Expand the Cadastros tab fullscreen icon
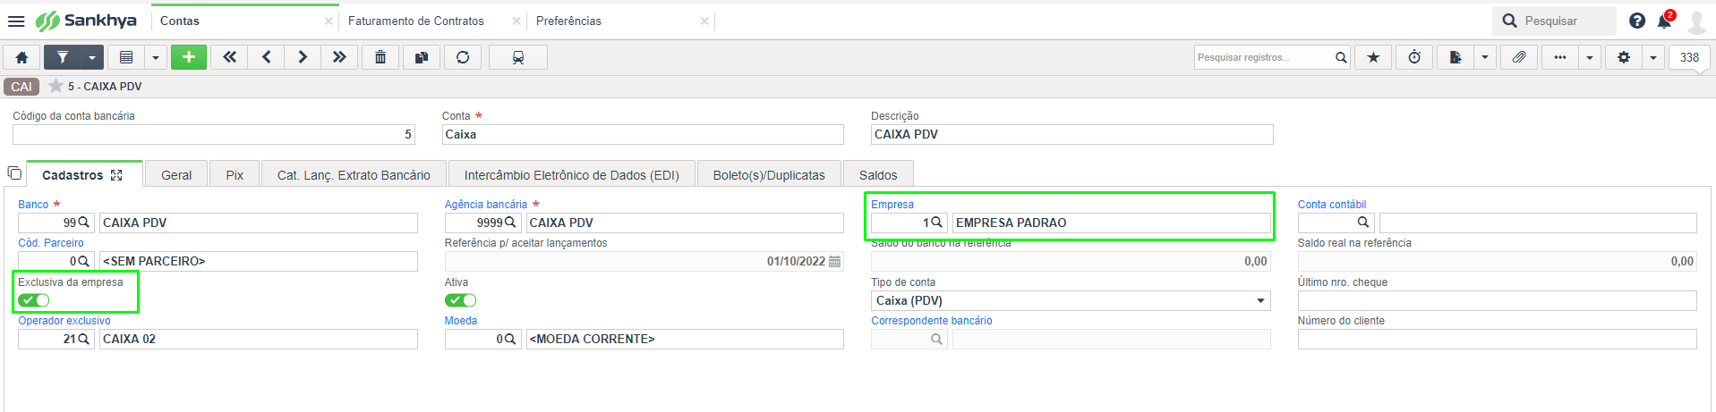This screenshot has width=1716, height=412. click(116, 175)
